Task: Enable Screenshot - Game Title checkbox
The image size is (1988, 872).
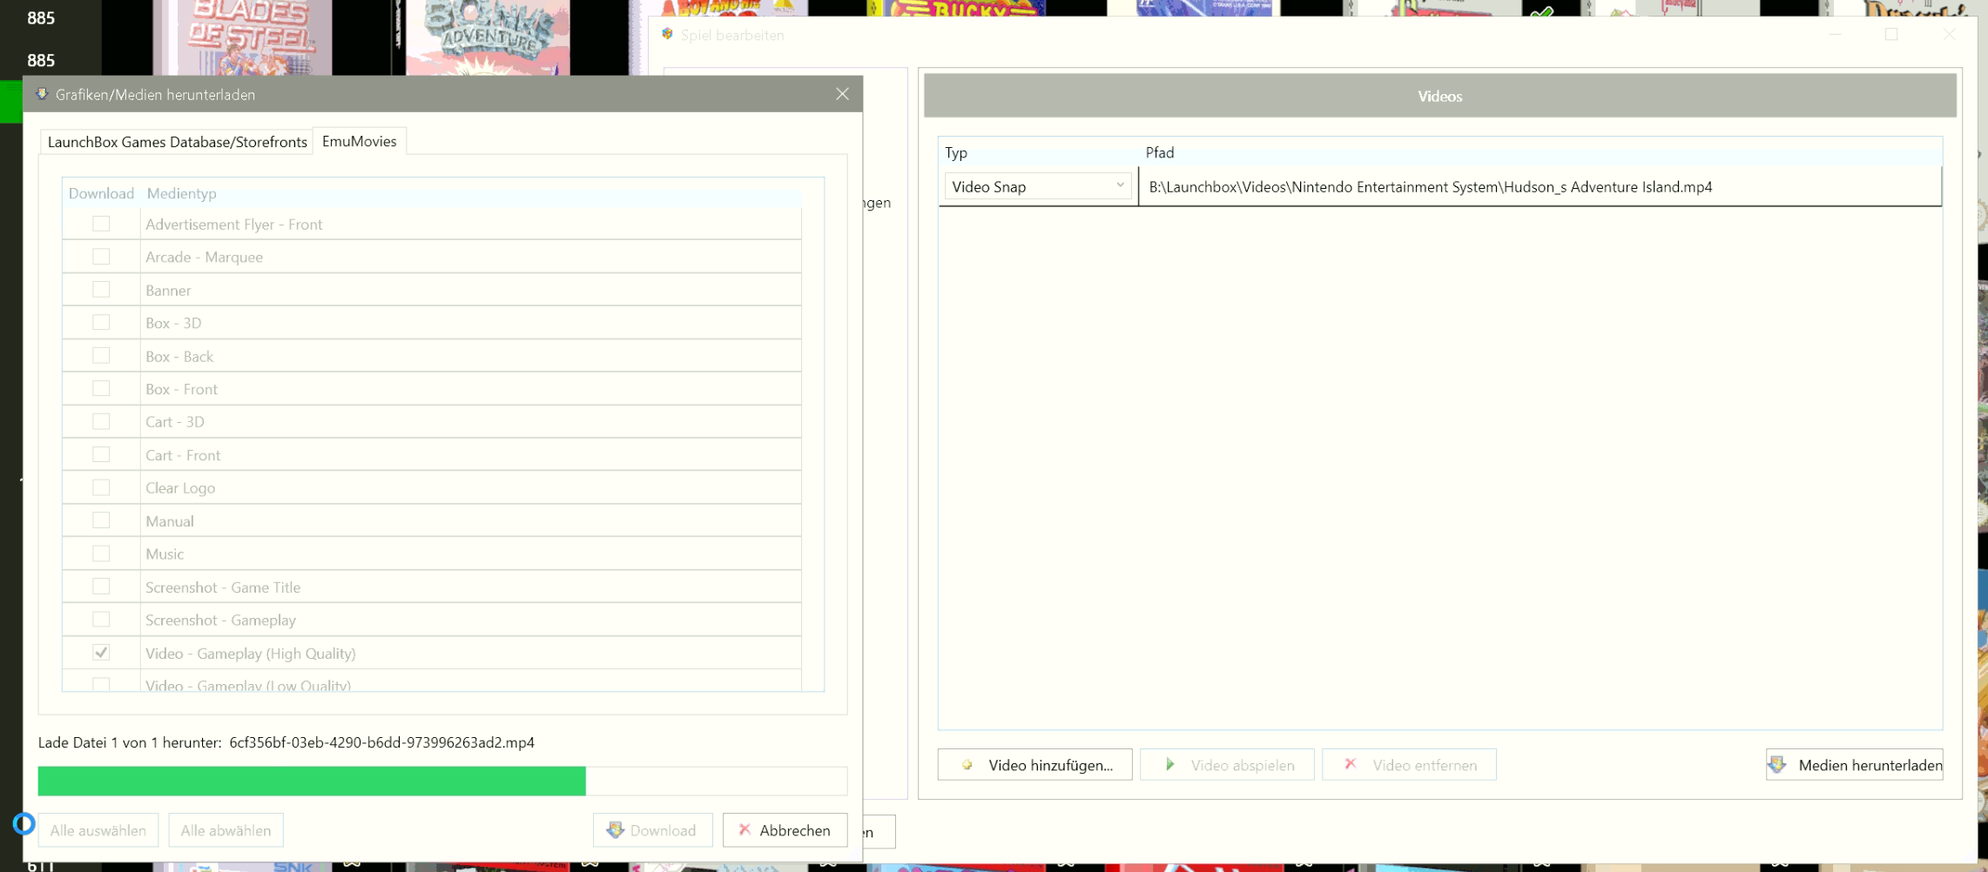Action: tap(101, 587)
